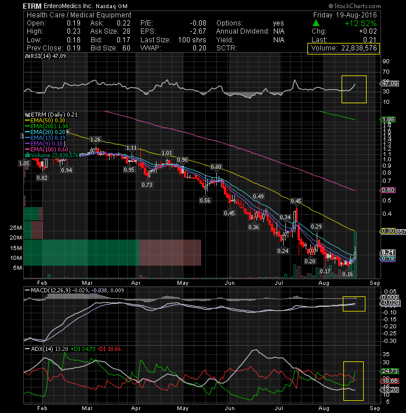Screen dimensions: 406x413
Task: Click the SCTR label
Action: [227, 48]
